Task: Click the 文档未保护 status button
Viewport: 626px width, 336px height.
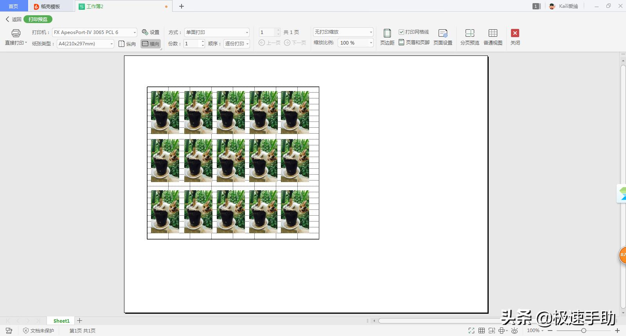Action: pyautogui.click(x=38, y=331)
